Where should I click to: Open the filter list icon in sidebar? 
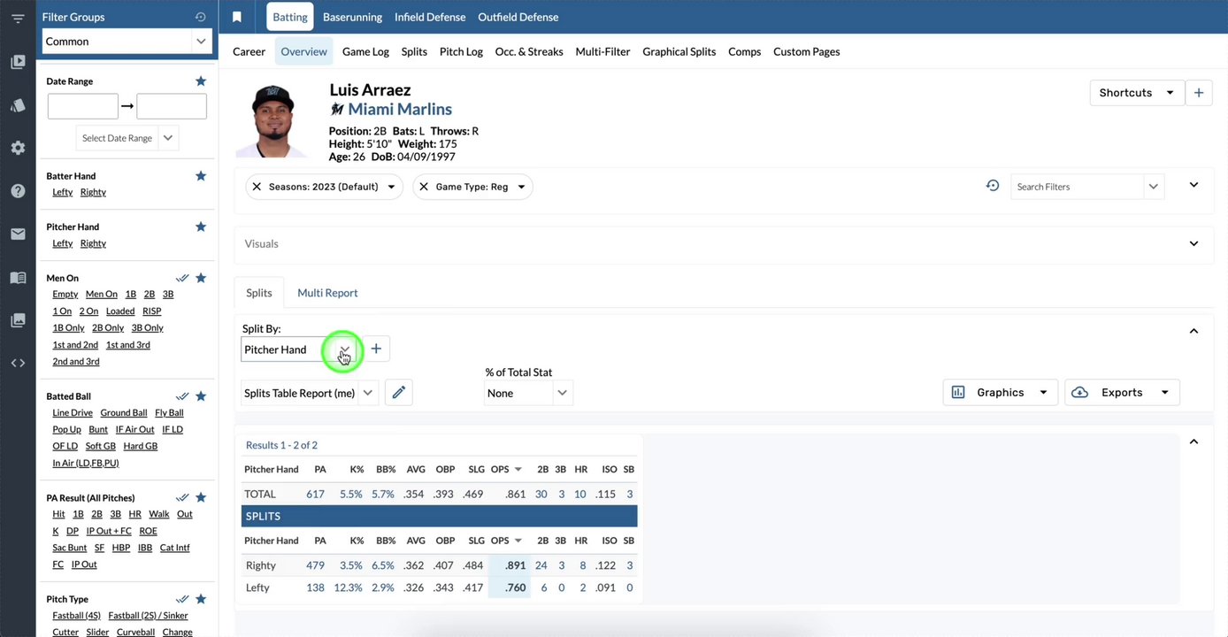18,18
